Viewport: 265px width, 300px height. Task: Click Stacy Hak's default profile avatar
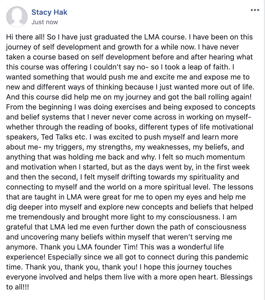click(x=17, y=17)
